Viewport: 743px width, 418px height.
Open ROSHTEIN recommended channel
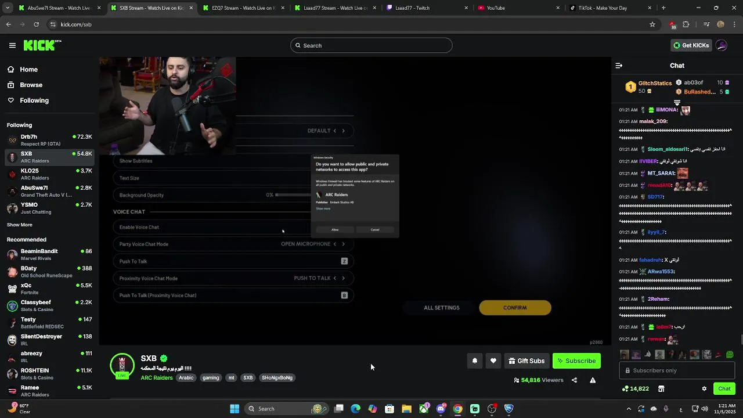click(x=49, y=374)
